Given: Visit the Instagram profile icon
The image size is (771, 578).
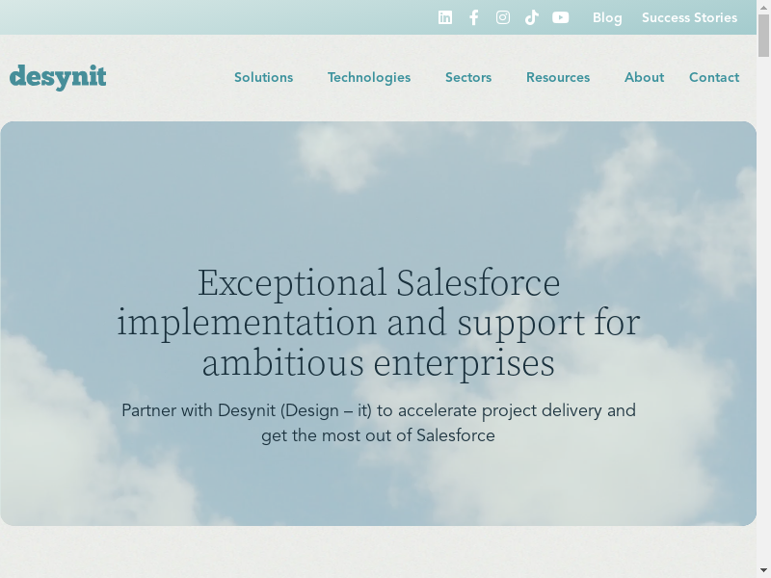Looking at the screenshot, I should pos(503,17).
